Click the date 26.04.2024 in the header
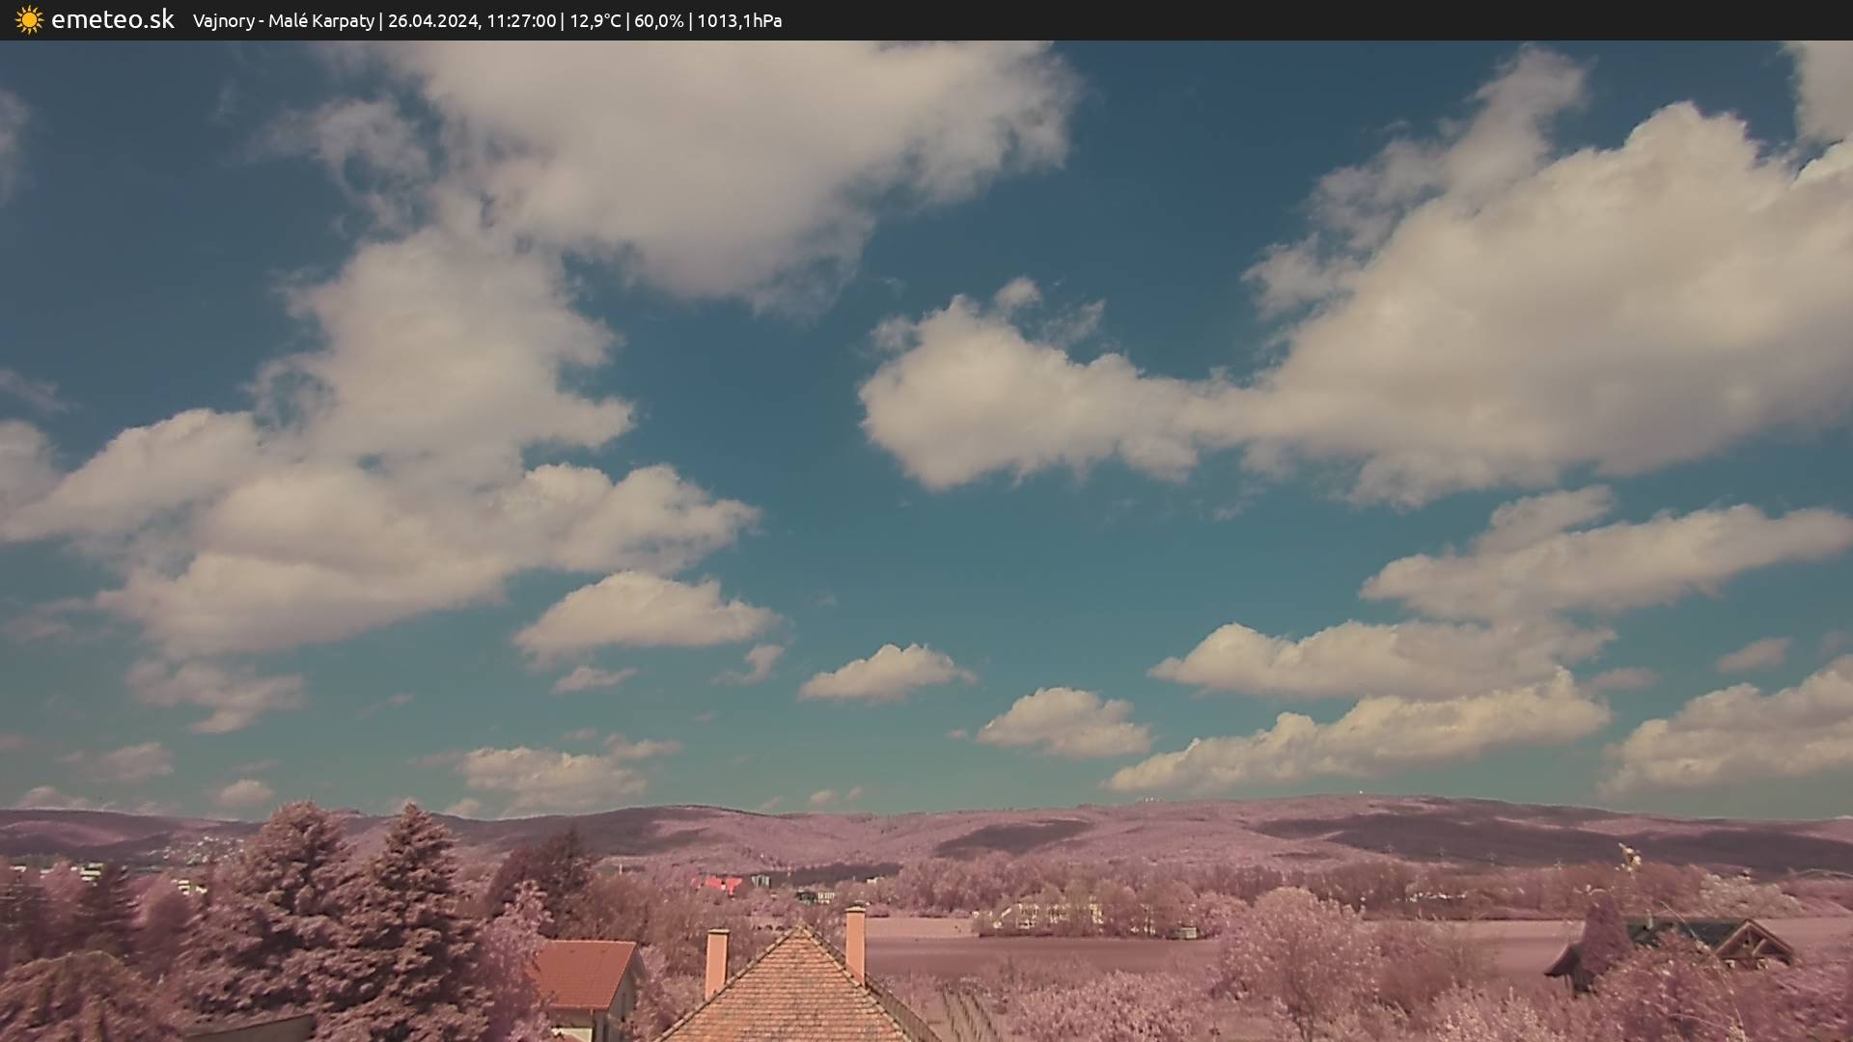1853x1042 pixels. click(432, 21)
